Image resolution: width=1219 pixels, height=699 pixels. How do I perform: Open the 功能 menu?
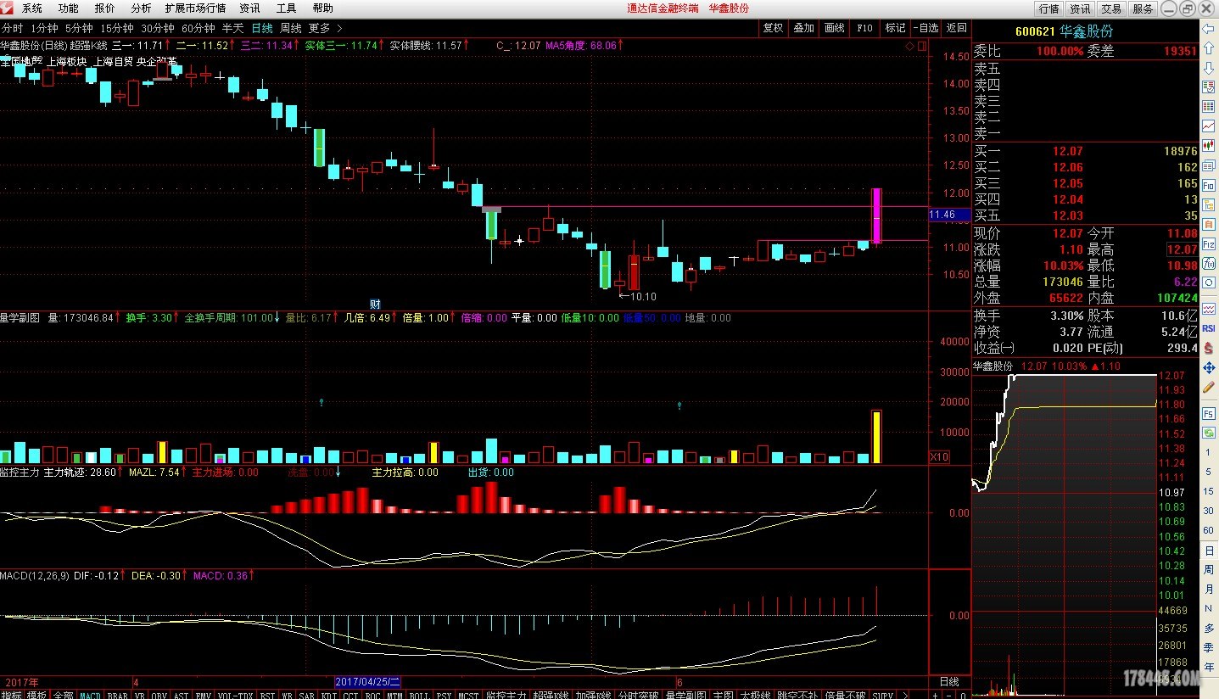[69, 8]
